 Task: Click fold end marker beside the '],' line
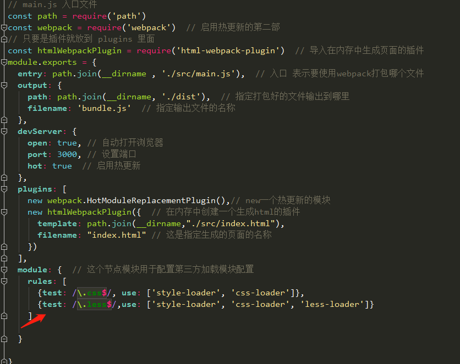tap(4, 258)
